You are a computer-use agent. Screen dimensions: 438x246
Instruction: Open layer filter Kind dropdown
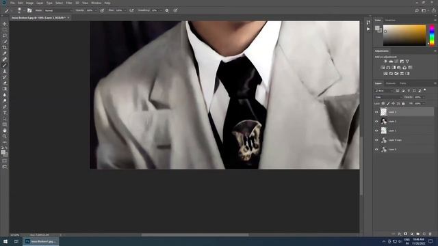[x=384, y=91]
